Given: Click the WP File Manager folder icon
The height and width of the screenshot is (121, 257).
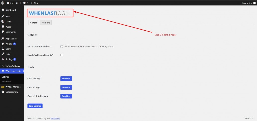Looking at the screenshot, I should coord(3,87).
